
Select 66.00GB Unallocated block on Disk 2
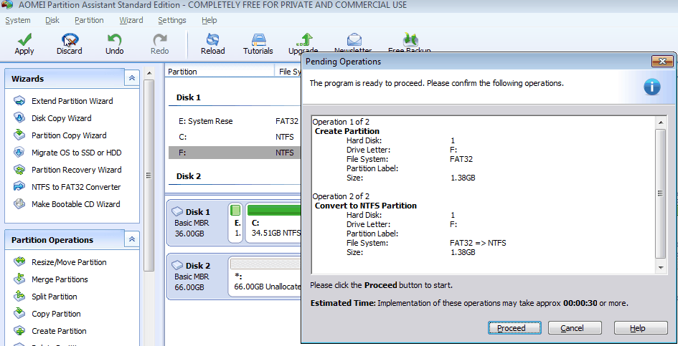(265, 277)
